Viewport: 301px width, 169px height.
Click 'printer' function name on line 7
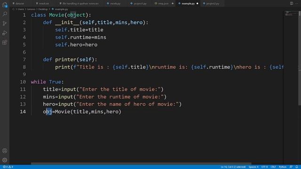(x=66, y=60)
